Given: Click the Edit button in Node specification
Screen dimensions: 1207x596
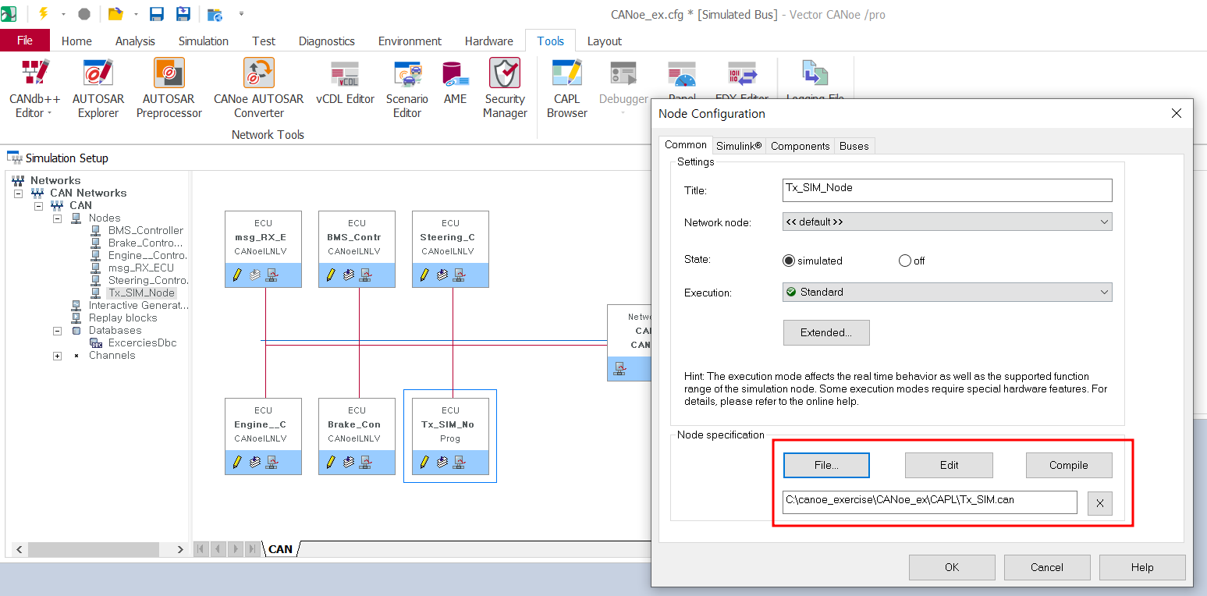Looking at the screenshot, I should click(949, 465).
